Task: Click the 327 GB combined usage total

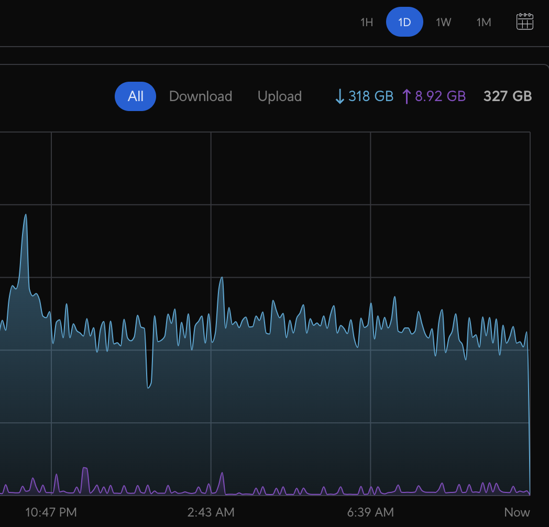Action: [507, 96]
